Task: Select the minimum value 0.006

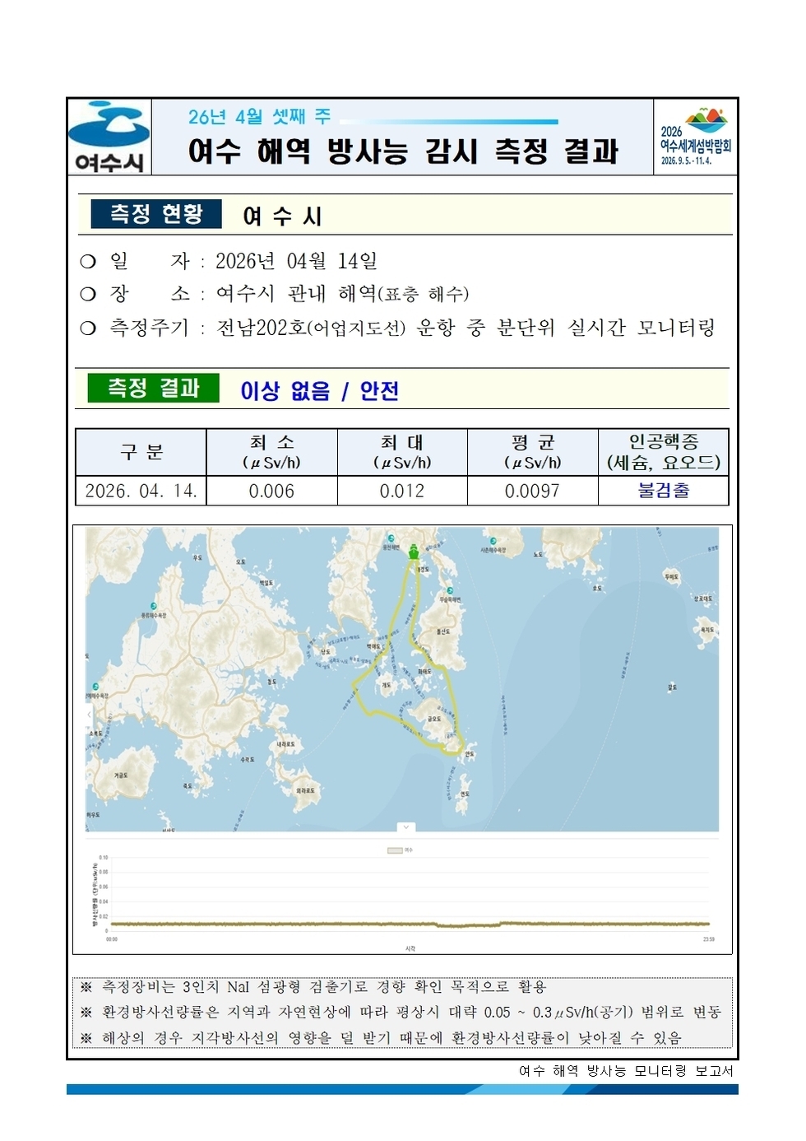Action: point(271,491)
